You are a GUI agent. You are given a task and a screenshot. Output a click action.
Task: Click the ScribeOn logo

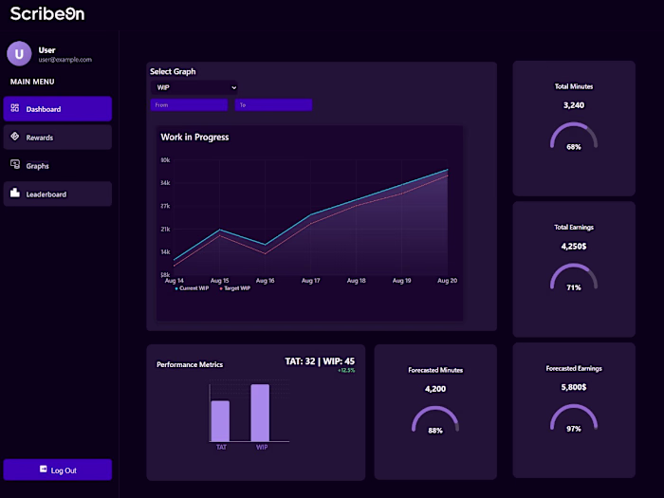pos(47,13)
